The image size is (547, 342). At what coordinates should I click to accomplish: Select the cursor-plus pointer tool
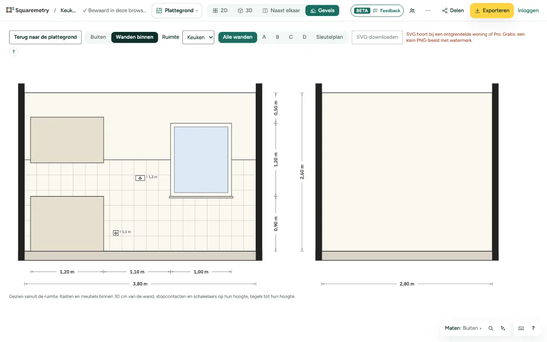[503, 328]
